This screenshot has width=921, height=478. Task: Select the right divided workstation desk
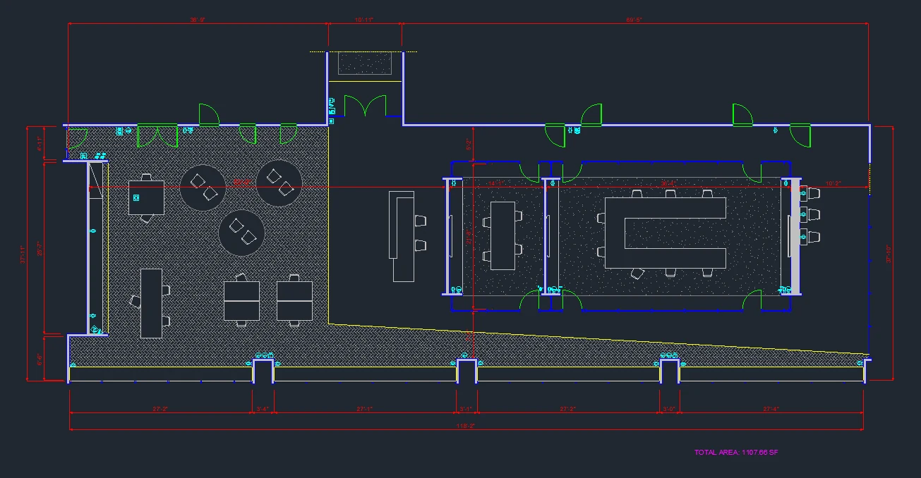(294, 301)
